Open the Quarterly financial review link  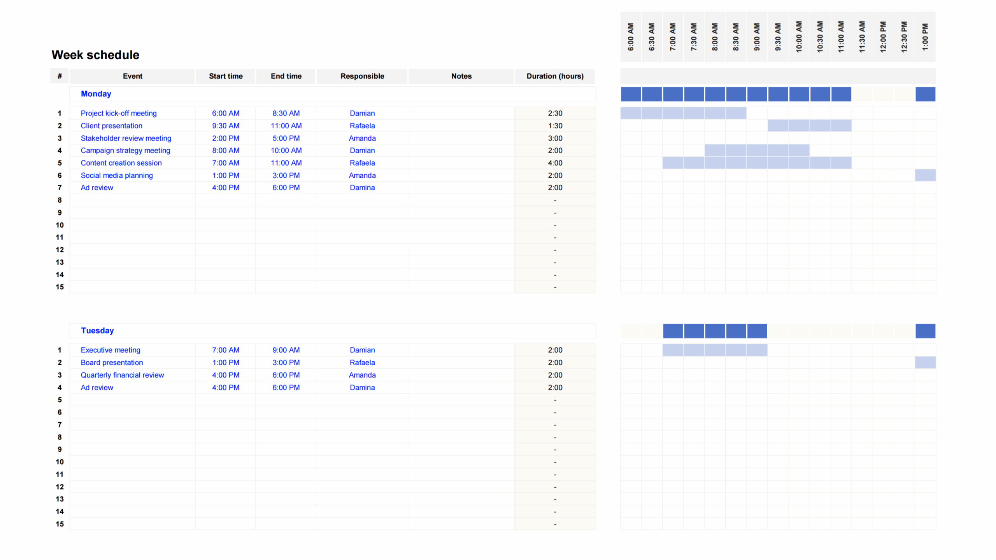click(x=122, y=375)
